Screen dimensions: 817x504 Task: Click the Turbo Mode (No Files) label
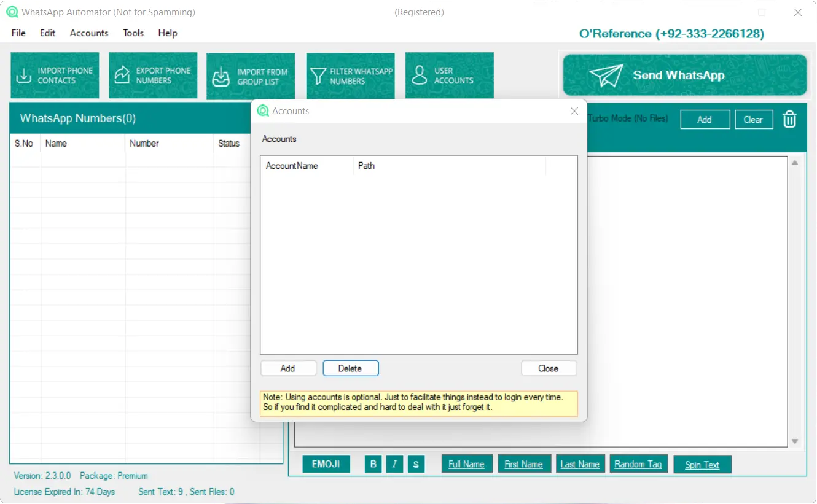coord(628,118)
